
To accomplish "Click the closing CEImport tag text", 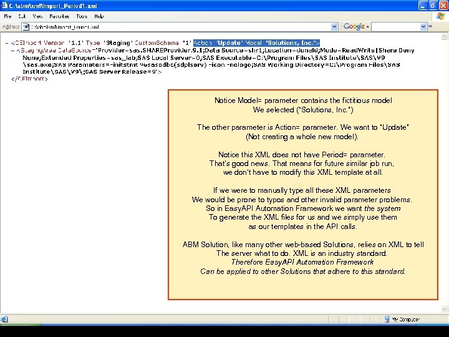I will coord(29,79).
